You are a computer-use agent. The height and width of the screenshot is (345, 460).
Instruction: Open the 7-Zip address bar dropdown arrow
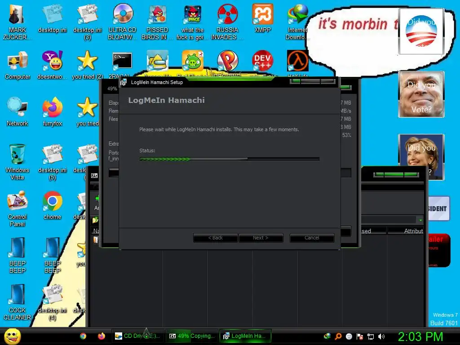[x=420, y=220]
